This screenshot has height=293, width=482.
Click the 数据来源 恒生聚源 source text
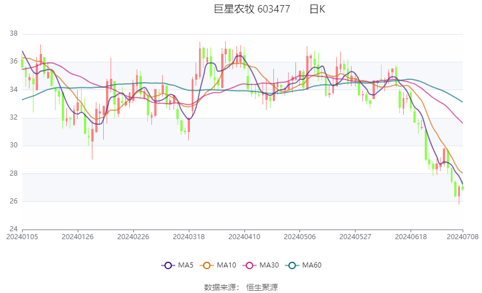point(241,287)
